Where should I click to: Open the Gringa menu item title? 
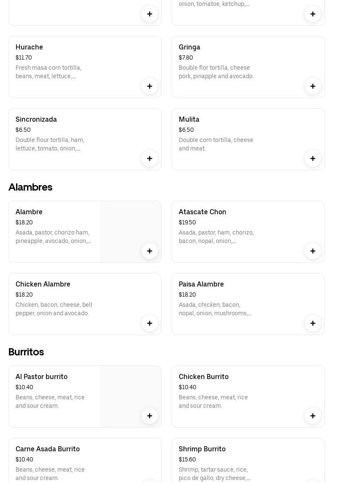click(189, 47)
